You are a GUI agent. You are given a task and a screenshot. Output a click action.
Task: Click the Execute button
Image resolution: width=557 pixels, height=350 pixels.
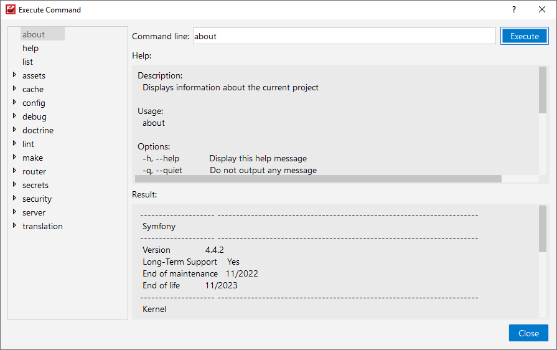[x=524, y=36]
